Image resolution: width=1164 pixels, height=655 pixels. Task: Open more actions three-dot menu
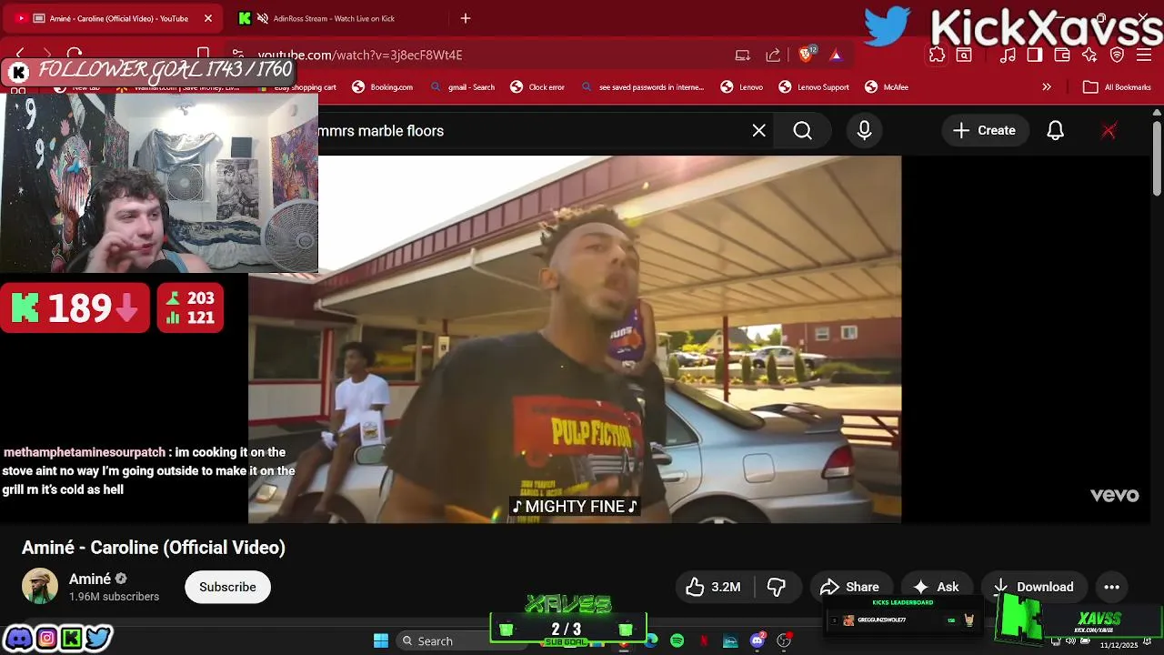[1111, 587]
